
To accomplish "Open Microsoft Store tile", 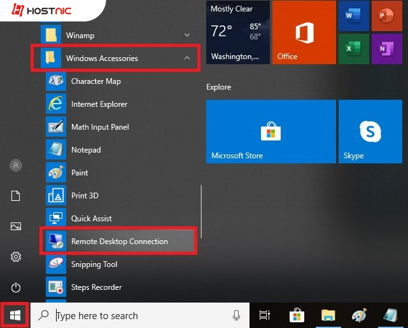I will point(271,132).
